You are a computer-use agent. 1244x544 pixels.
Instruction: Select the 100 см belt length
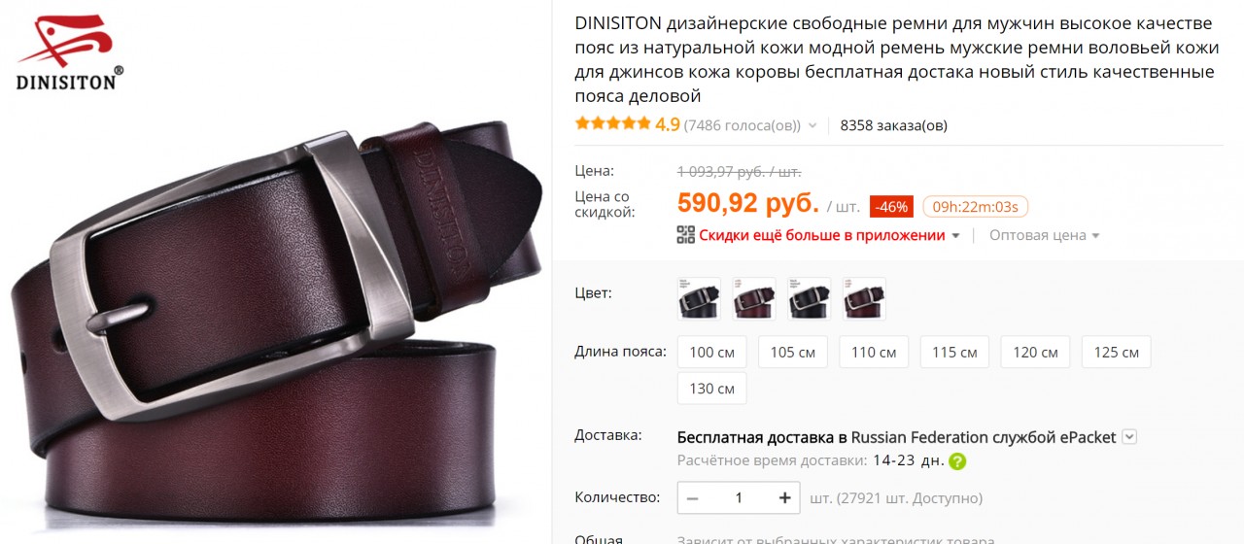click(711, 352)
